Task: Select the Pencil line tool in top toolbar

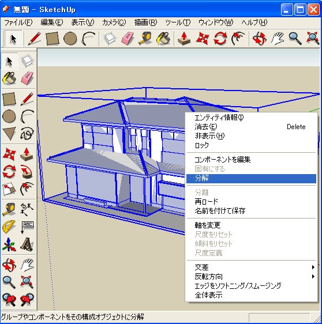Action: [x=34, y=39]
